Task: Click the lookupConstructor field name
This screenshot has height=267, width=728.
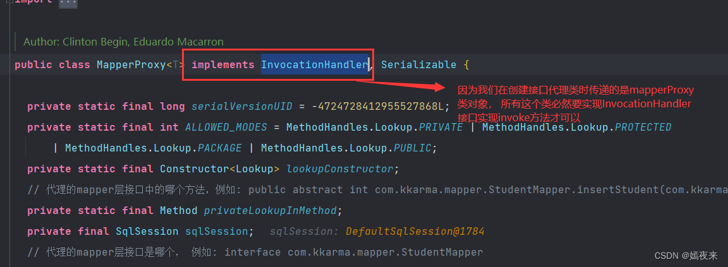Action: [x=339, y=169]
